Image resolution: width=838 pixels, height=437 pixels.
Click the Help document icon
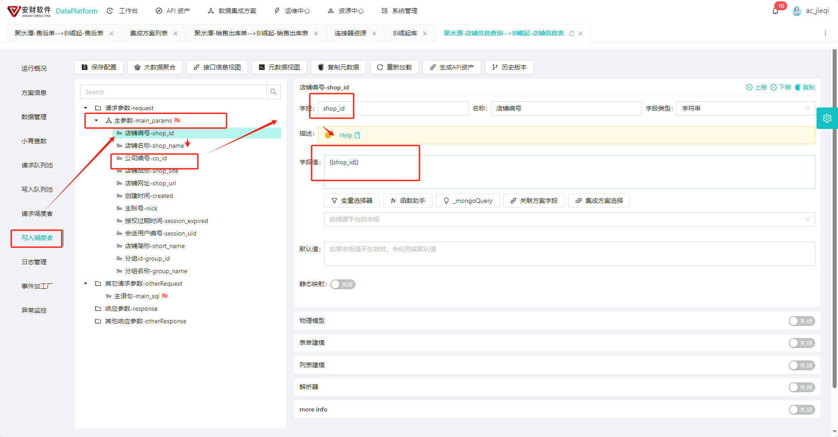tap(357, 135)
